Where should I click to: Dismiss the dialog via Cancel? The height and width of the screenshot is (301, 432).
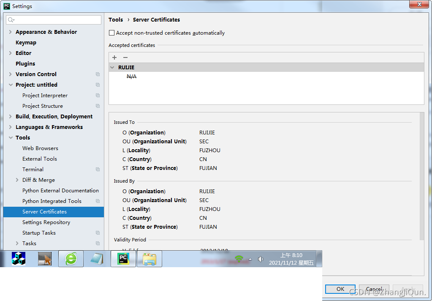(374, 289)
